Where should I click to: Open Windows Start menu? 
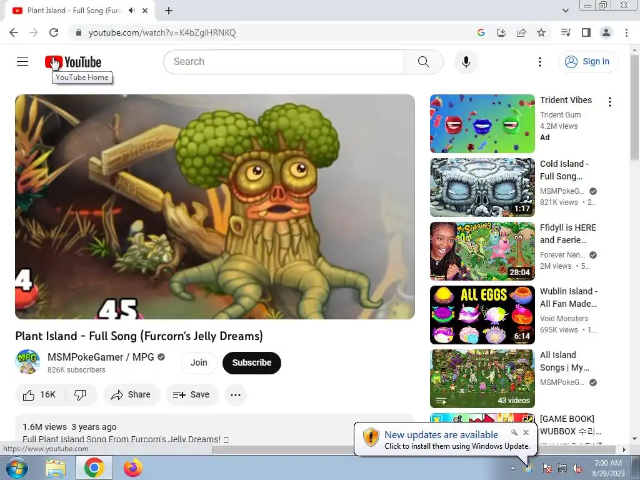[x=16, y=467]
